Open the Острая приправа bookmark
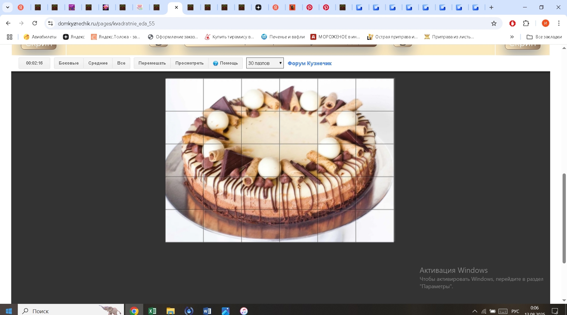The image size is (567, 315). 392,37
